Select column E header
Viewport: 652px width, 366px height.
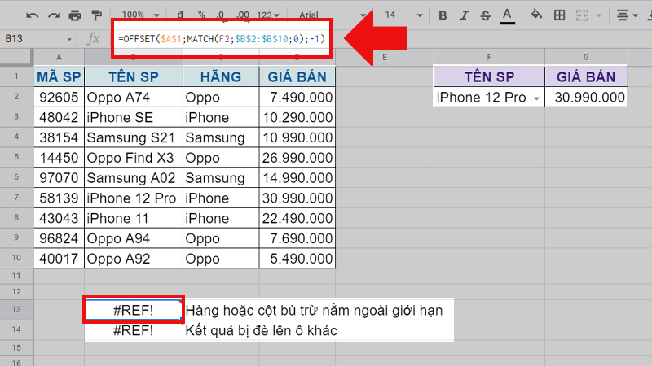point(385,57)
